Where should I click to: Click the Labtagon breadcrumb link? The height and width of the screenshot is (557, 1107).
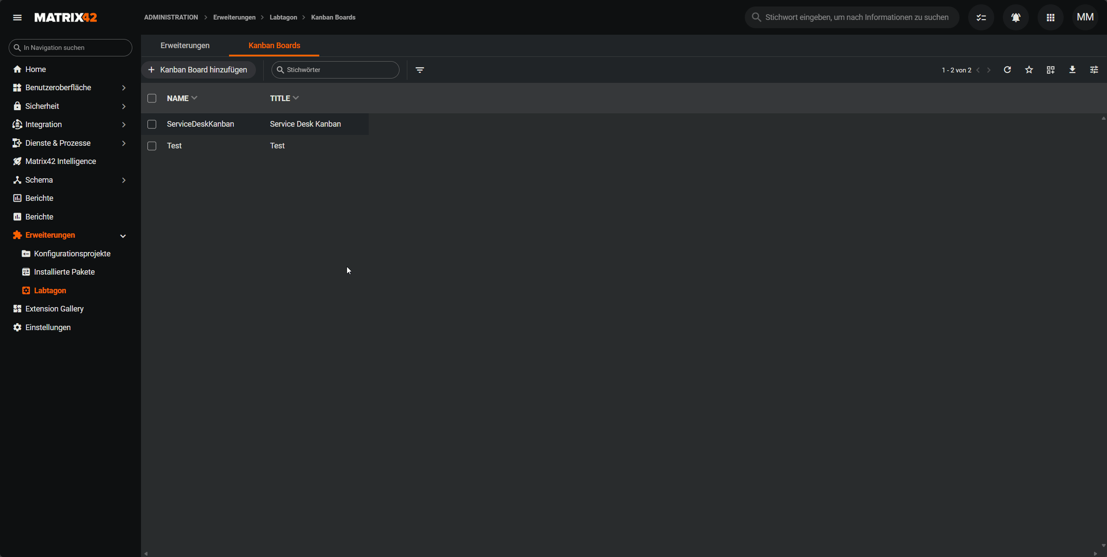(283, 17)
